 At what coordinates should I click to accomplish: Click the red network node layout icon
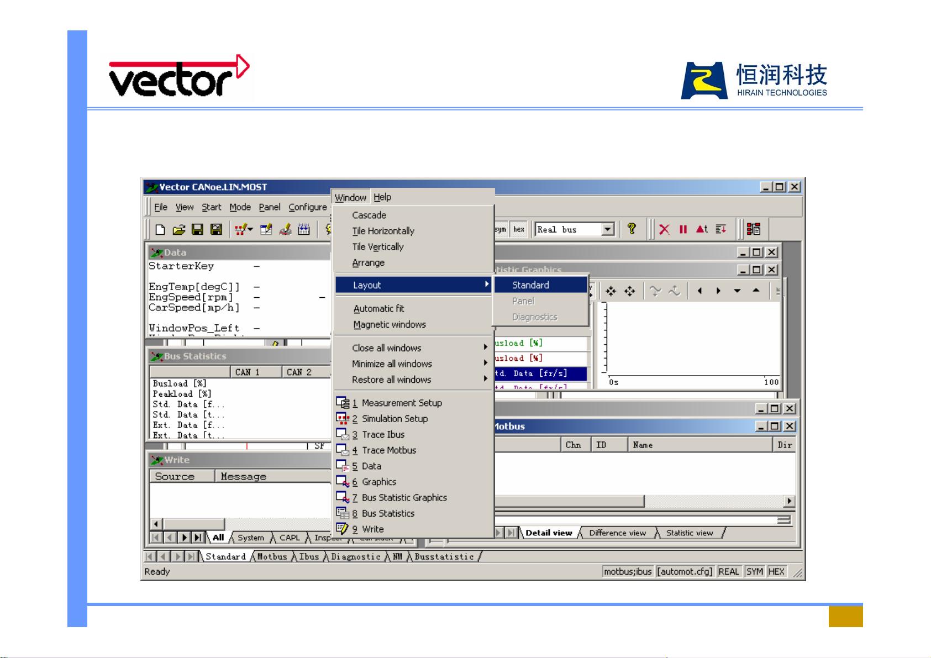click(754, 229)
